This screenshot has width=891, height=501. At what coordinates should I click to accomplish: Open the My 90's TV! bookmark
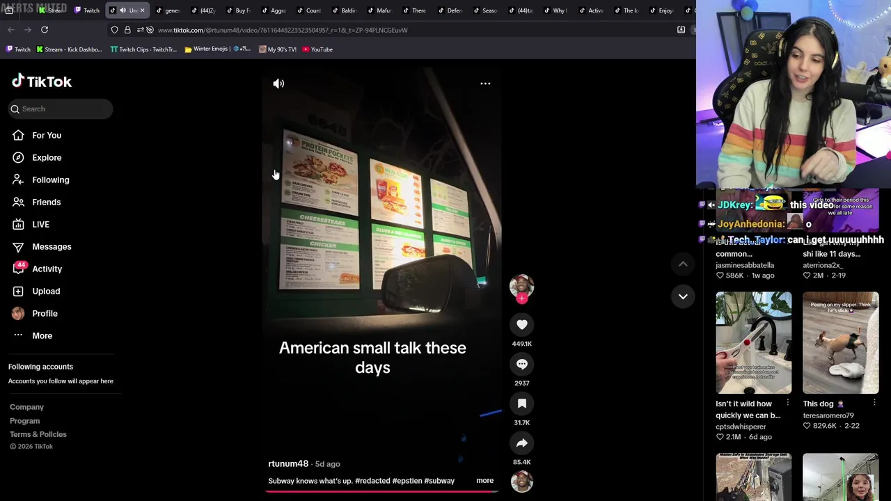tap(277, 49)
